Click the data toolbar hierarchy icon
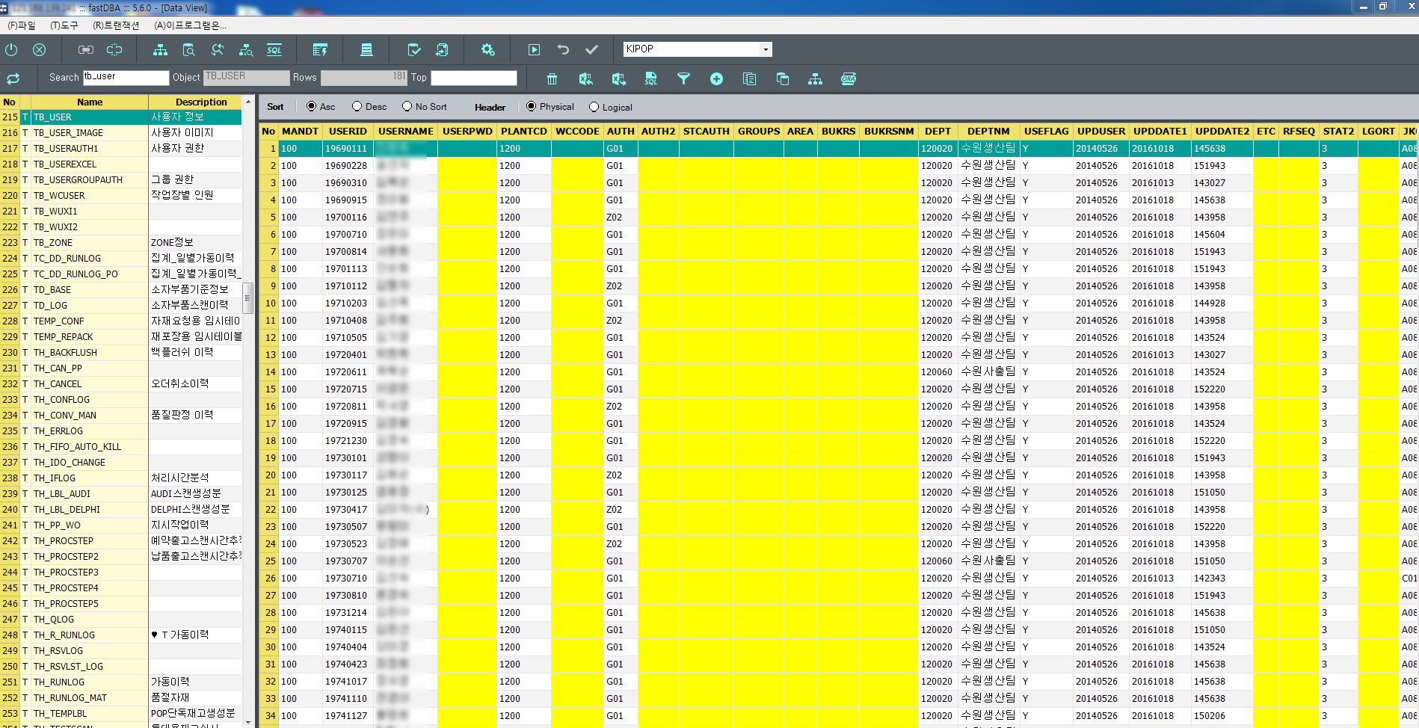This screenshot has width=1419, height=728. click(x=815, y=78)
